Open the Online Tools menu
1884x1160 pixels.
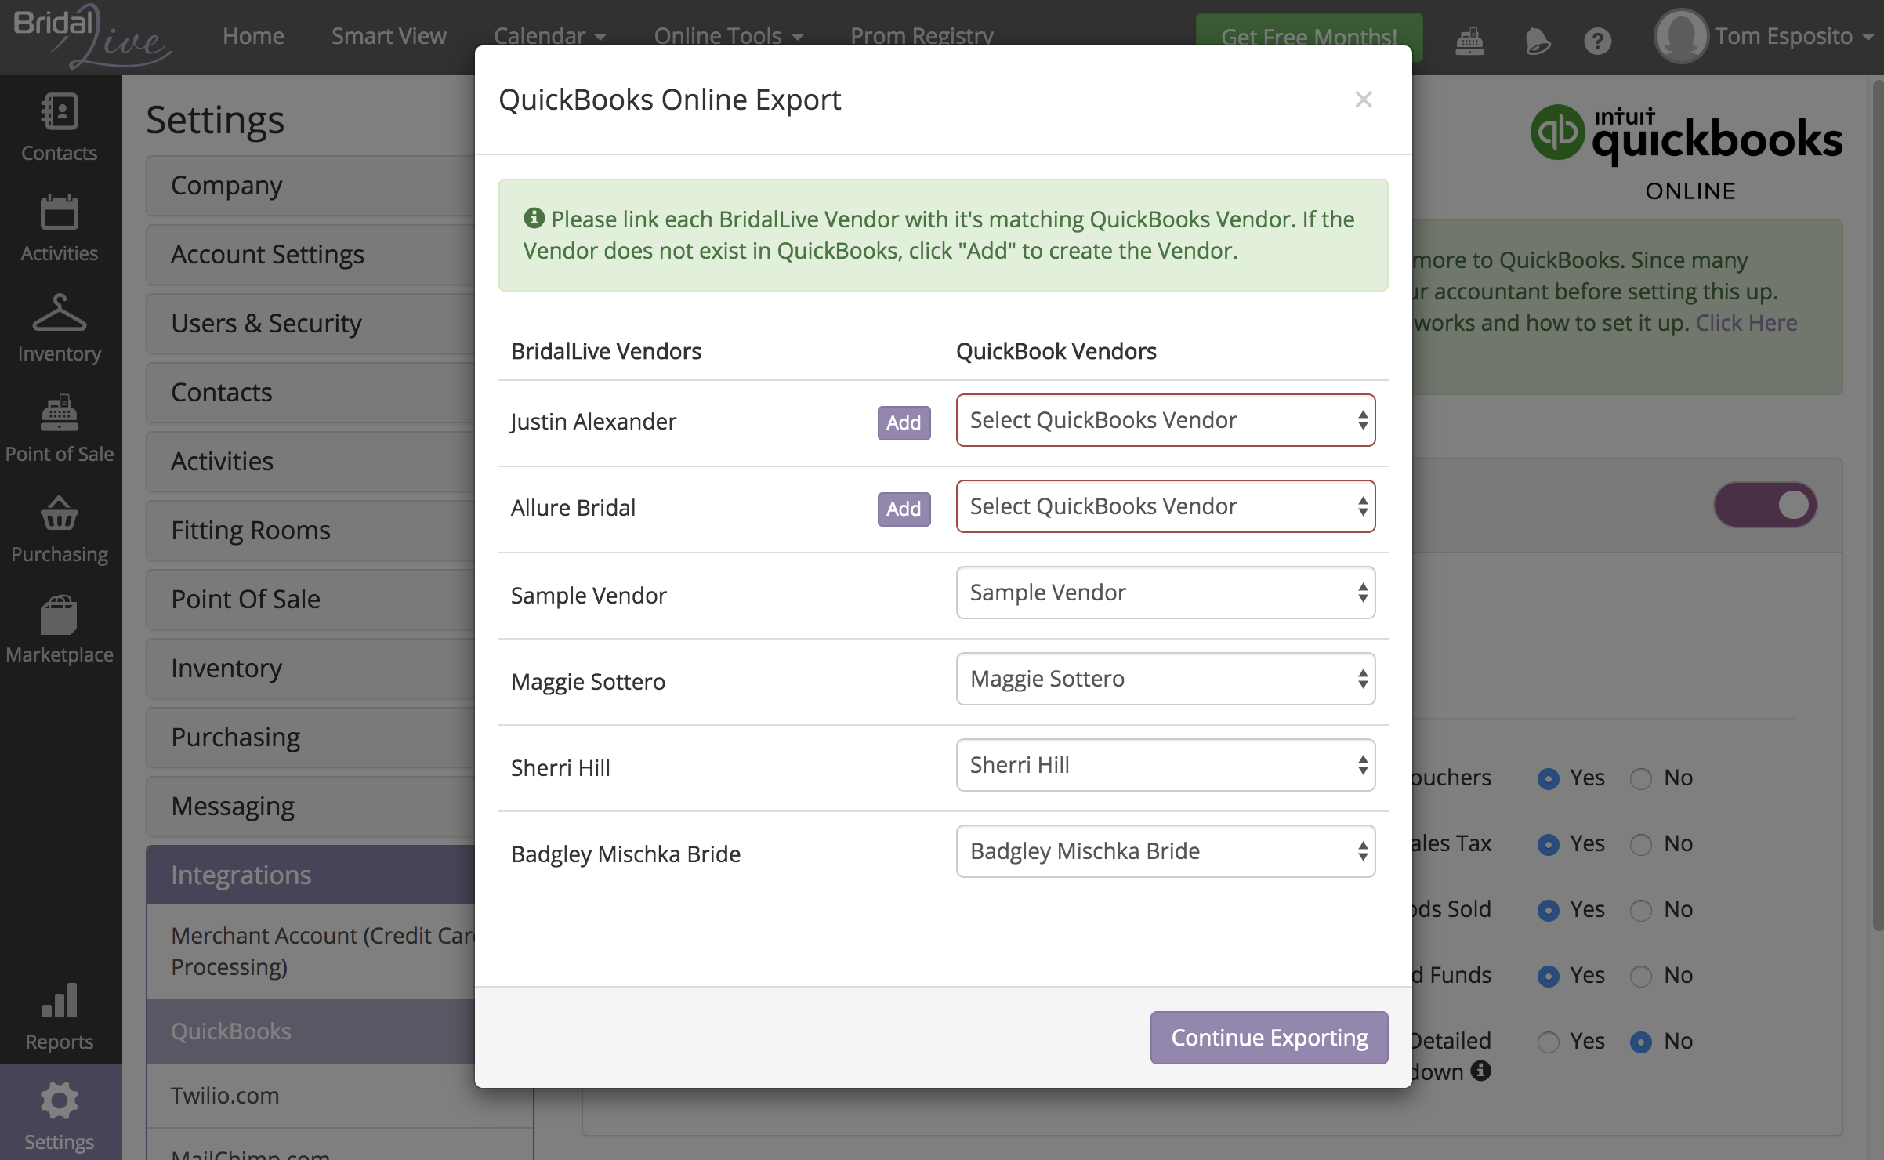[x=728, y=36]
